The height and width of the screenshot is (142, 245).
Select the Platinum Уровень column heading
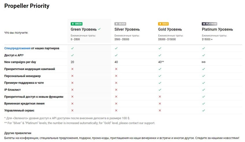pyautogui.click(x=217, y=29)
